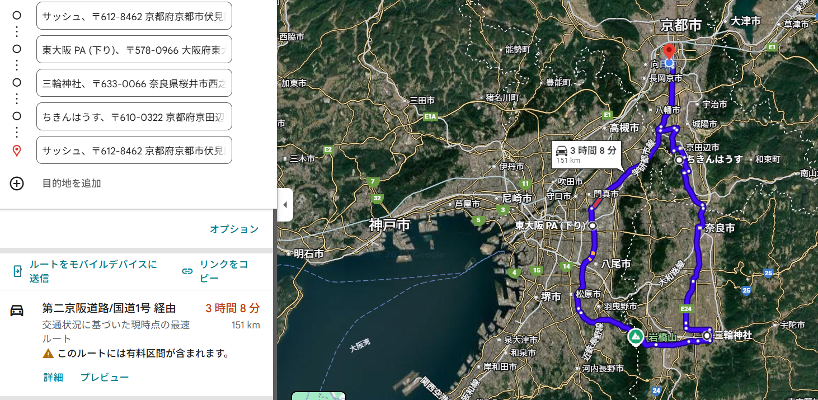Click the route 32 shield
Viewport: 818px width, 400px height.
(378, 198)
